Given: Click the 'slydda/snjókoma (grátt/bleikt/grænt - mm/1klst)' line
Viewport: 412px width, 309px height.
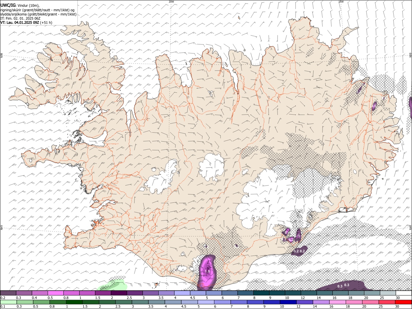Looking at the screenshot, I should (x=38, y=14).
